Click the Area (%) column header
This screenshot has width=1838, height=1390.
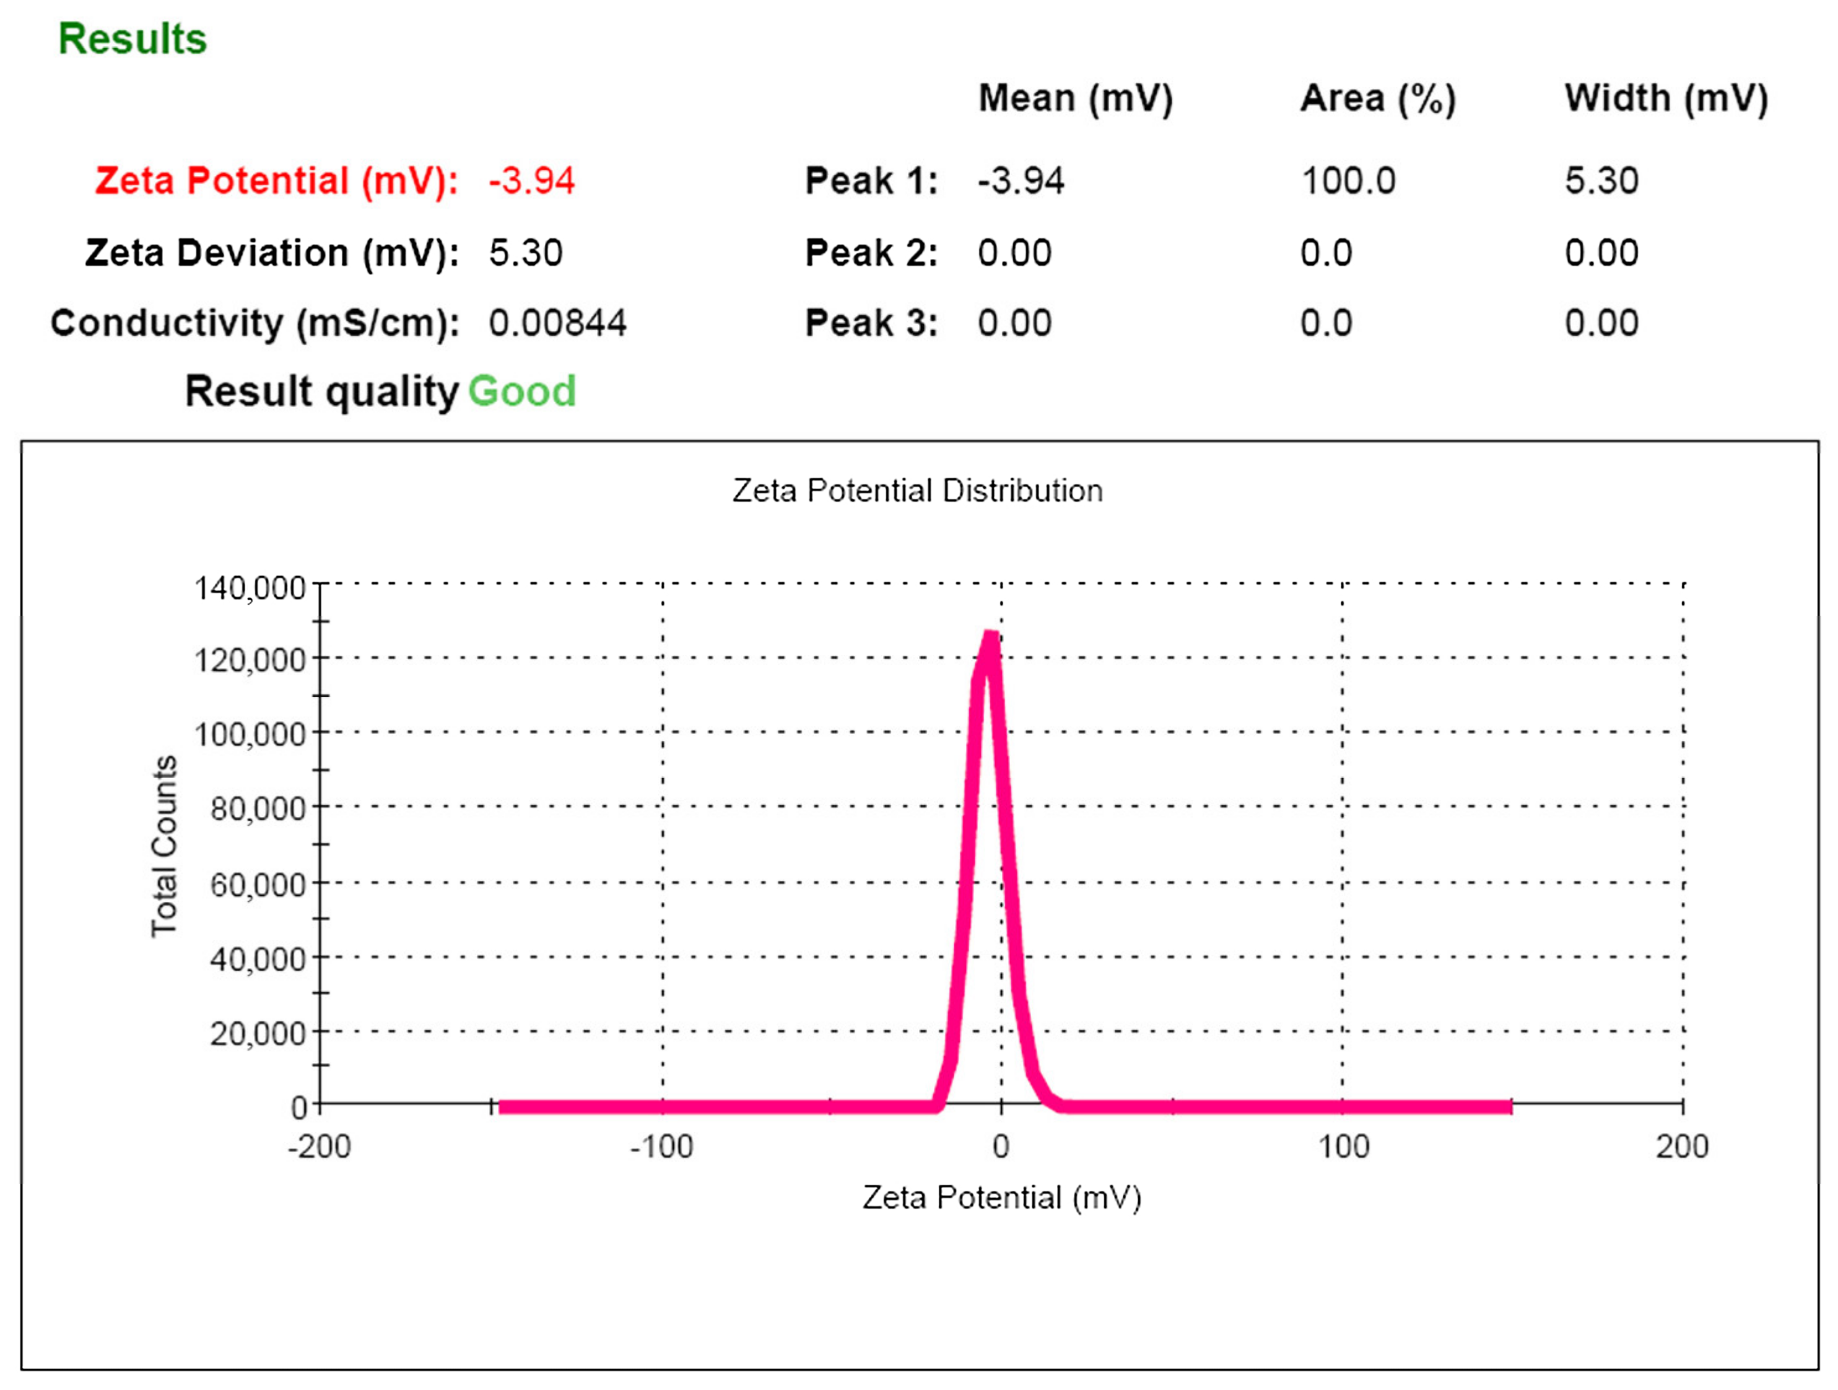(x=1378, y=99)
